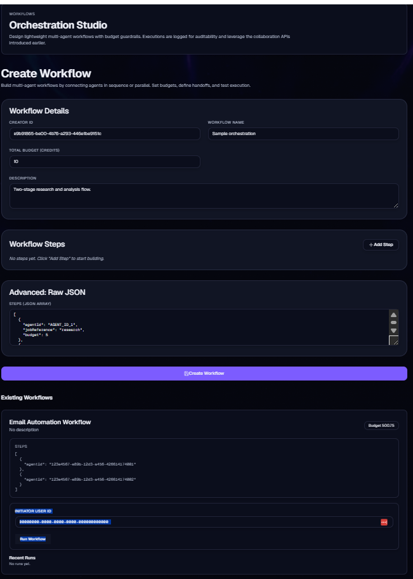Viewport: 413px width, 579px height.
Task: Click Run Workflow for Email Automation Workflow
Action: point(33,538)
